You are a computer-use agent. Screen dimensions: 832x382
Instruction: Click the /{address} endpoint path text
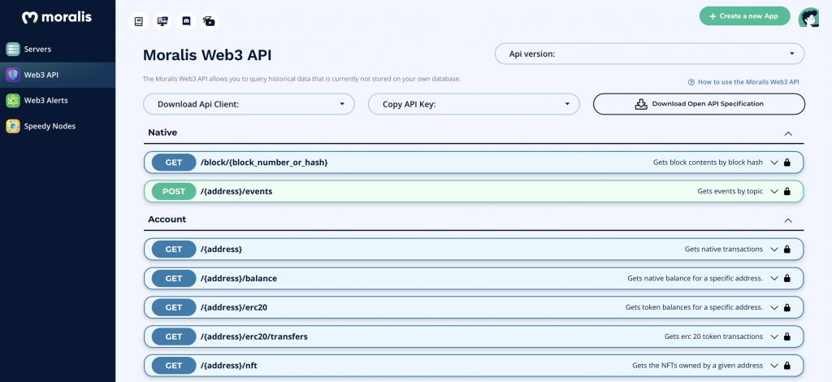(x=221, y=249)
